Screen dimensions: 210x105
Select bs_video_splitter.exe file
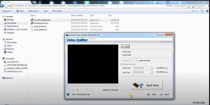pyautogui.click(x=42, y=20)
